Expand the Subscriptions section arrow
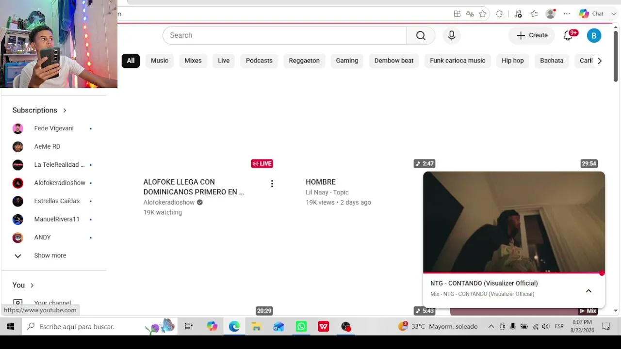Viewport: 621px width, 349px height. tap(65, 111)
